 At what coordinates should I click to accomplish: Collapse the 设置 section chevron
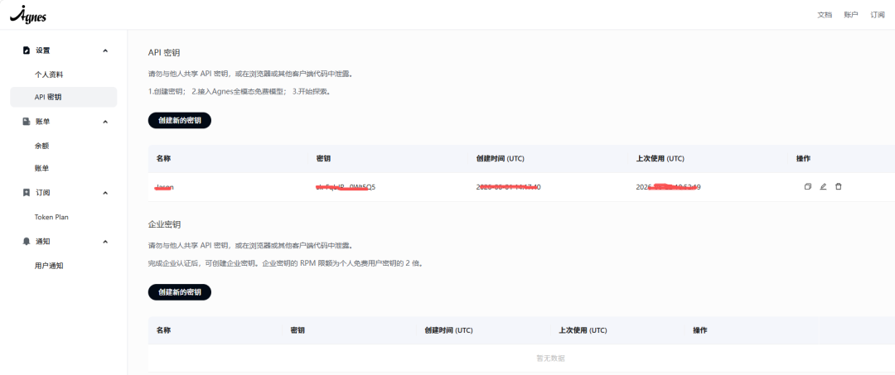click(105, 50)
